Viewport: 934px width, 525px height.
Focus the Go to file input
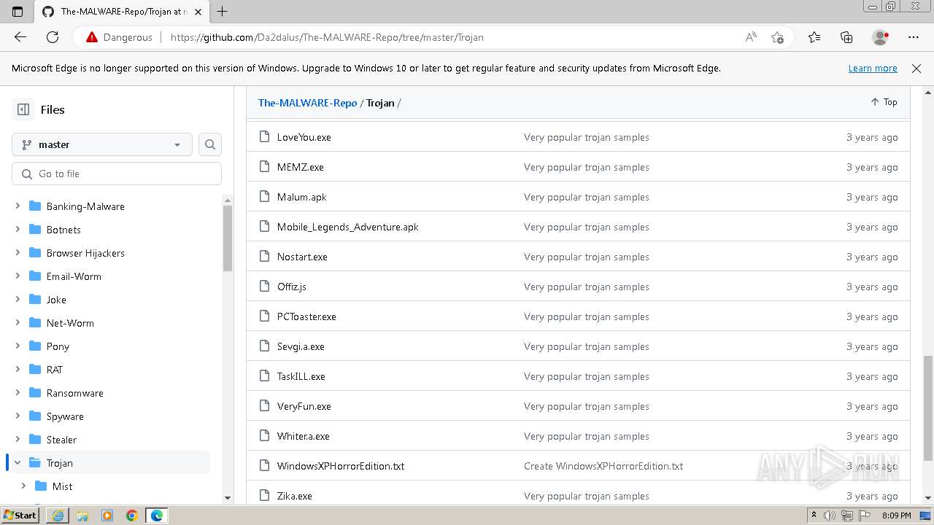click(x=117, y=174)
